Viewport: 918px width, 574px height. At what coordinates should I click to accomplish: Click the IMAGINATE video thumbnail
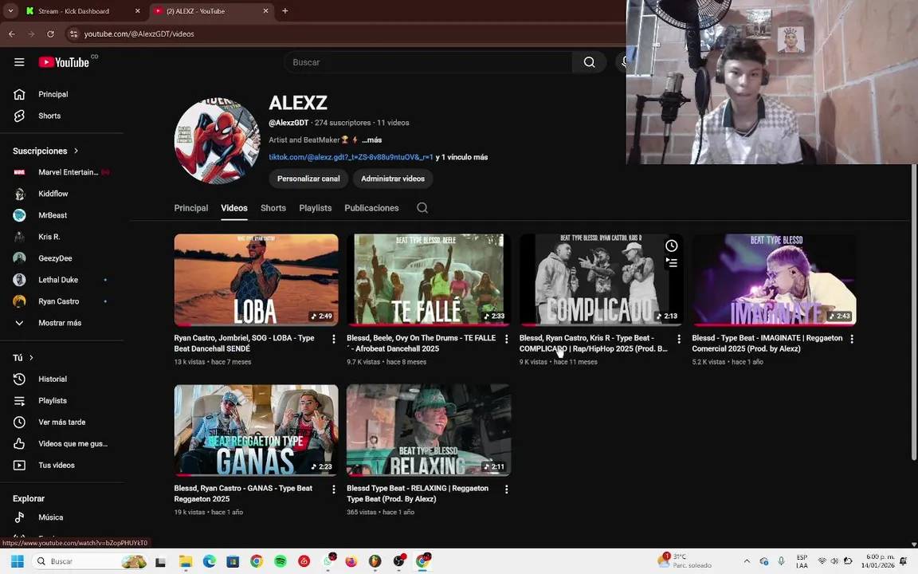point(774,280)
